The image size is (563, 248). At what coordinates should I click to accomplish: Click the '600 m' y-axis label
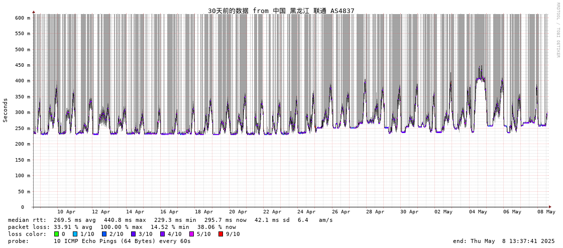22,18
